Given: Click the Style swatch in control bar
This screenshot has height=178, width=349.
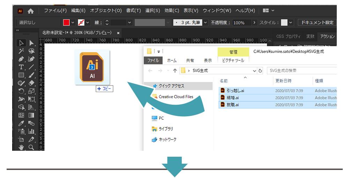Looking at the screenshot, I should coord(284,22).
